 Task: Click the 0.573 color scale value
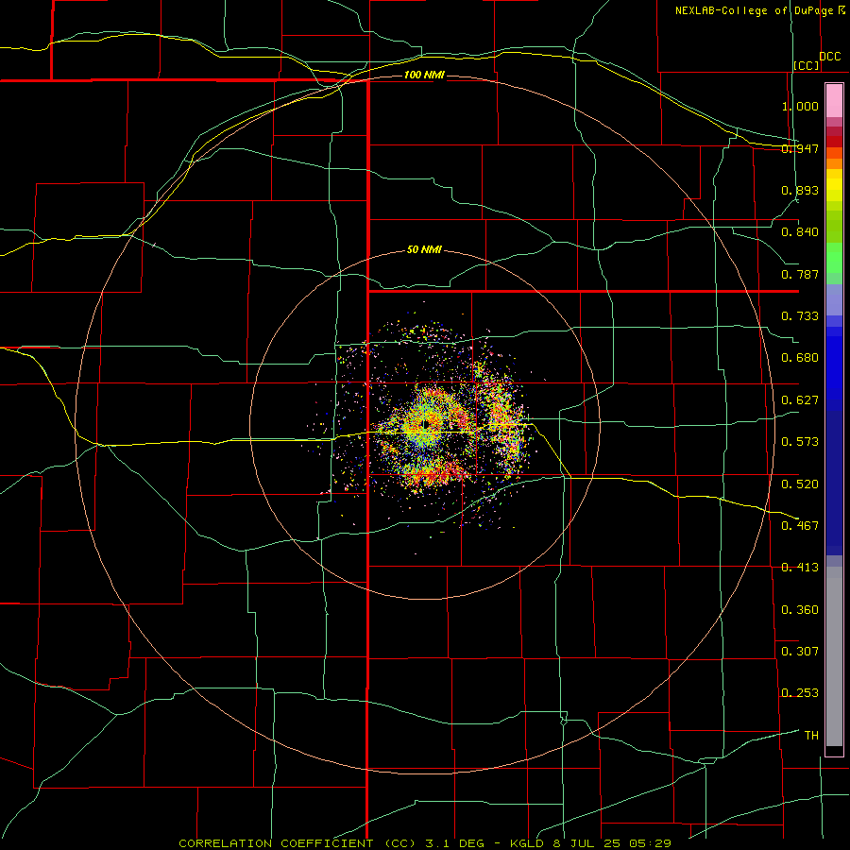tap(800, 442)
